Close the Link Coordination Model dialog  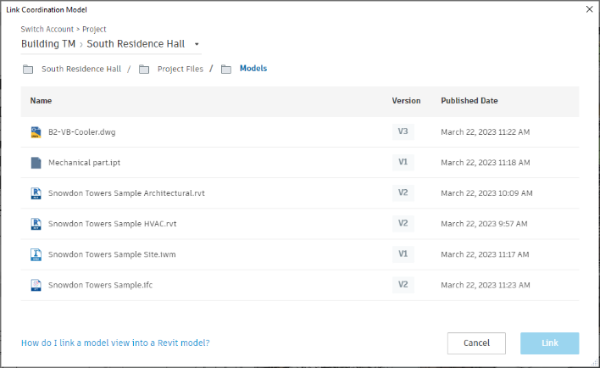click(x=589, y=8)
